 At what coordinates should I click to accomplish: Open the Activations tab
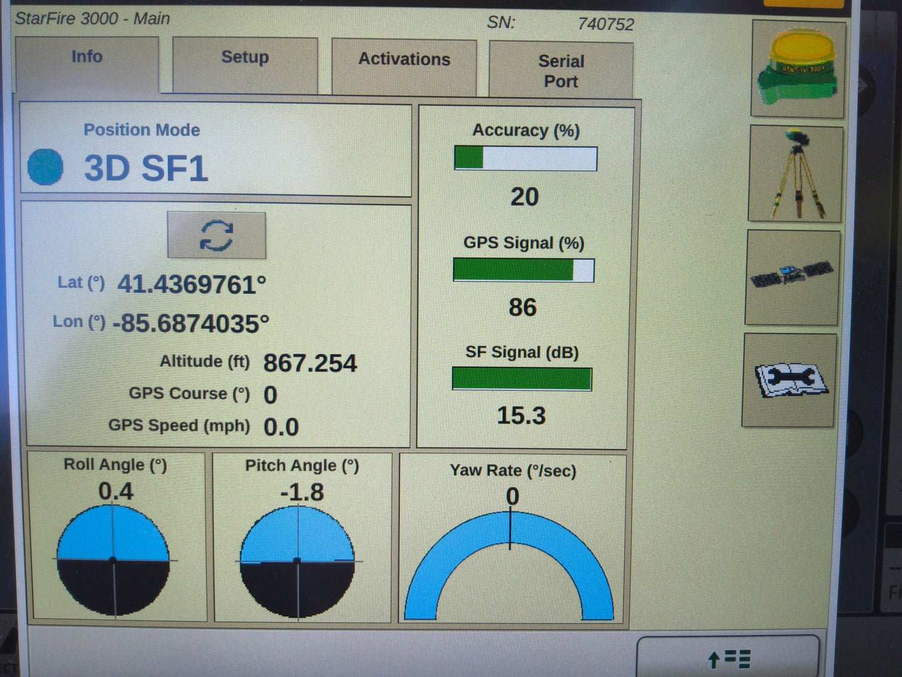404,67
